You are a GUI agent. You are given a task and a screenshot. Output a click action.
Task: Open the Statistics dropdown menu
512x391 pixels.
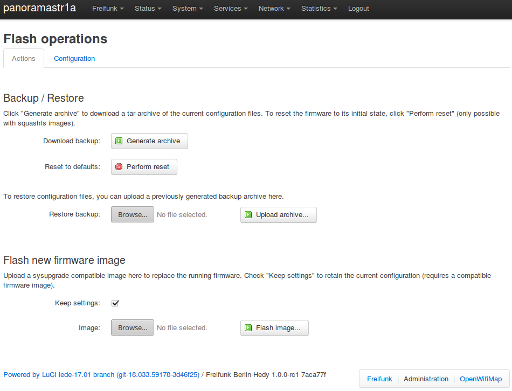pos(319,9)
